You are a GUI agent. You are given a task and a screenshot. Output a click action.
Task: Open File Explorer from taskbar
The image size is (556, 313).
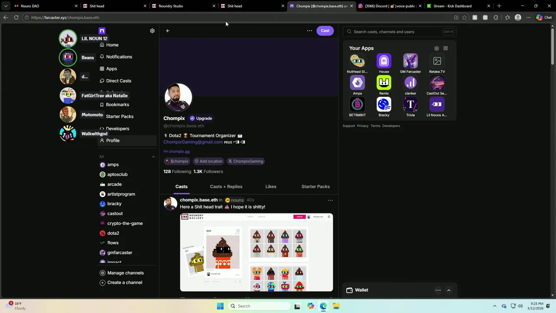coord(336,306)
